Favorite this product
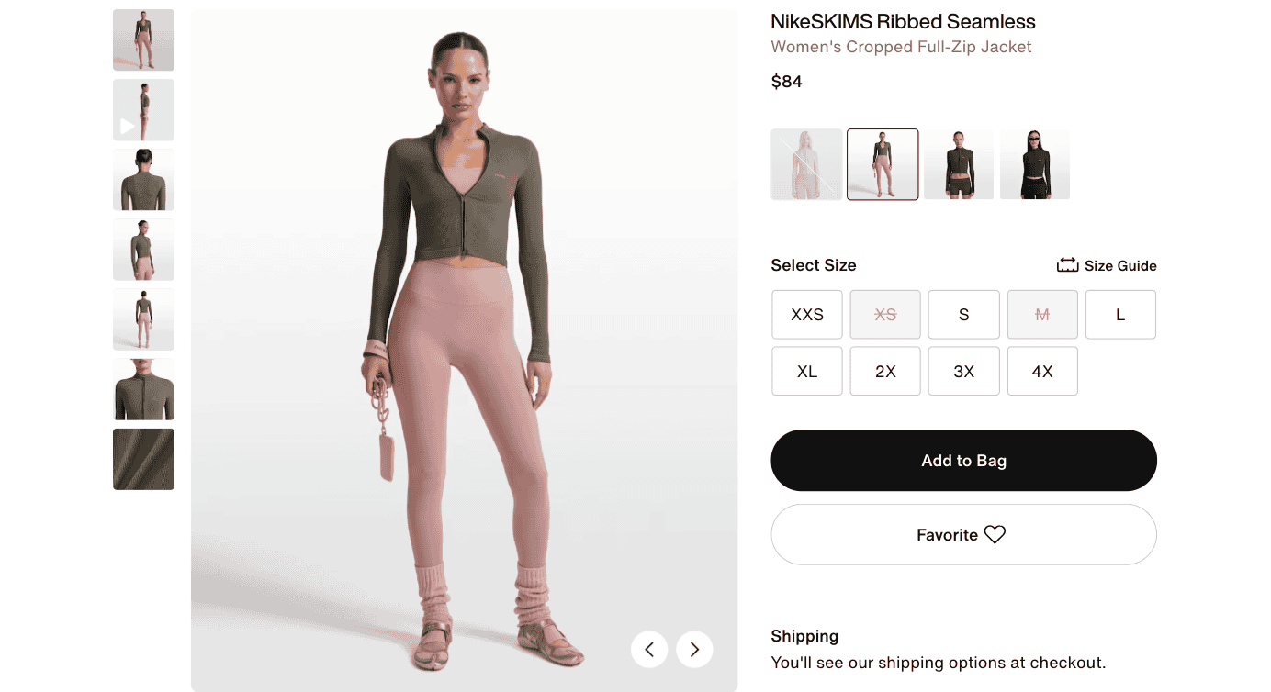Image resolution: width=1271 pixels, height=692 pixels. [963, 534]
